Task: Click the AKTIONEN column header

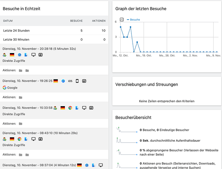Action: tap(99, 21)
